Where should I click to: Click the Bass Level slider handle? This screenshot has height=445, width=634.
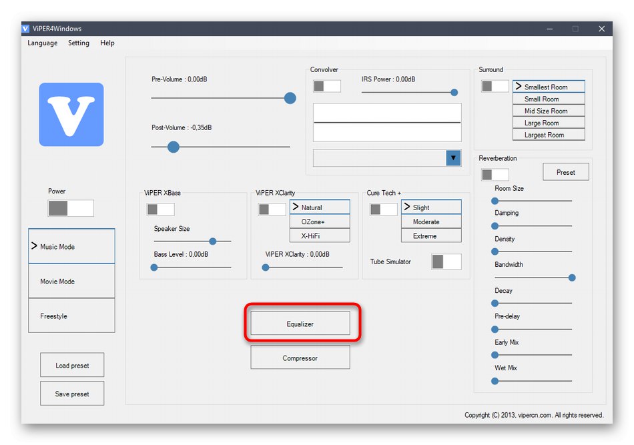tap(154, 267)
